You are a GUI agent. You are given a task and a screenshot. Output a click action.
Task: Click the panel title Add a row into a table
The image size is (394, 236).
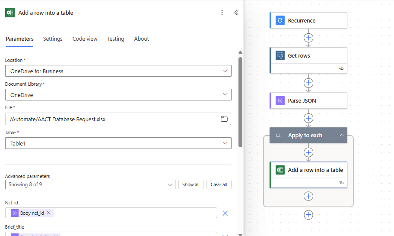[46, 13]
